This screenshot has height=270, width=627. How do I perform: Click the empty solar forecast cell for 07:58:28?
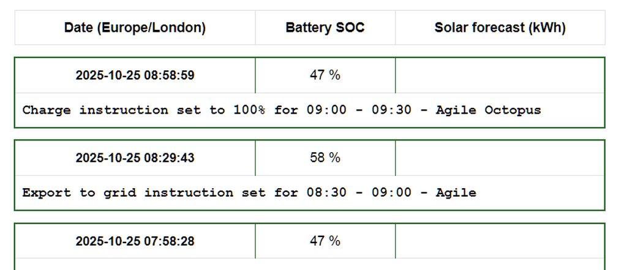point(500,241)
